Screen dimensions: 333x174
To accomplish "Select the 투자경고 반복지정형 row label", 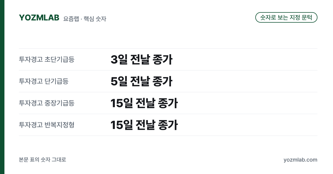I will coord(47,125).
